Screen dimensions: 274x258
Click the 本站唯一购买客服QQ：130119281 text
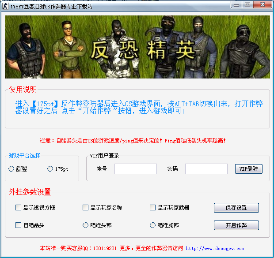point(78,248)
